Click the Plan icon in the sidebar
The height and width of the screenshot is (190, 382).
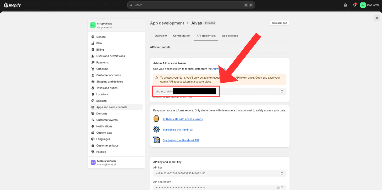[x=93, y=43]
